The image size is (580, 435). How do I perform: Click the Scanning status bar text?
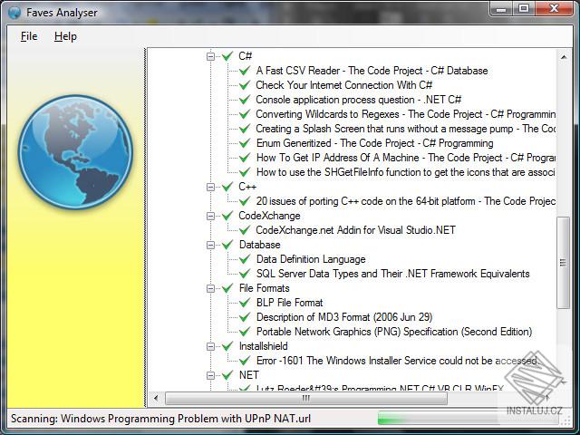tap(160, 419)
